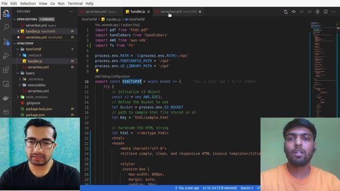Screen dimensions: 340x191
Task: Open the View menu
Action: (x=43, y=4)
